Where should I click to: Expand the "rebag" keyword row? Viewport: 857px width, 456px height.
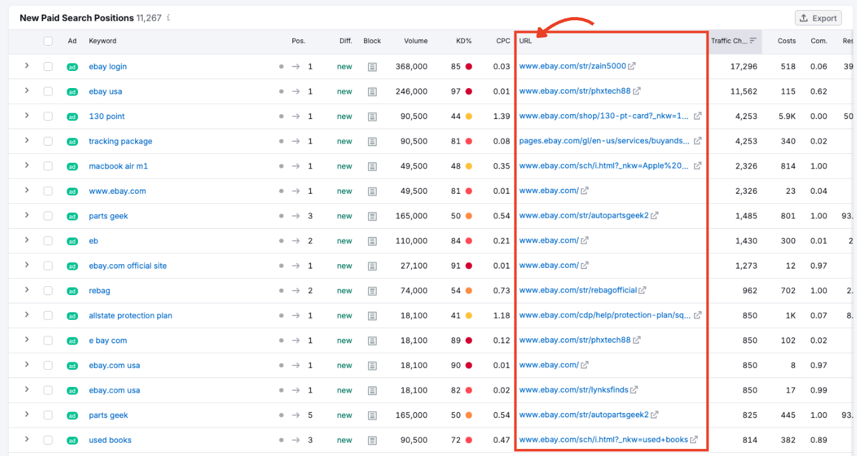(x=27, y=290)
